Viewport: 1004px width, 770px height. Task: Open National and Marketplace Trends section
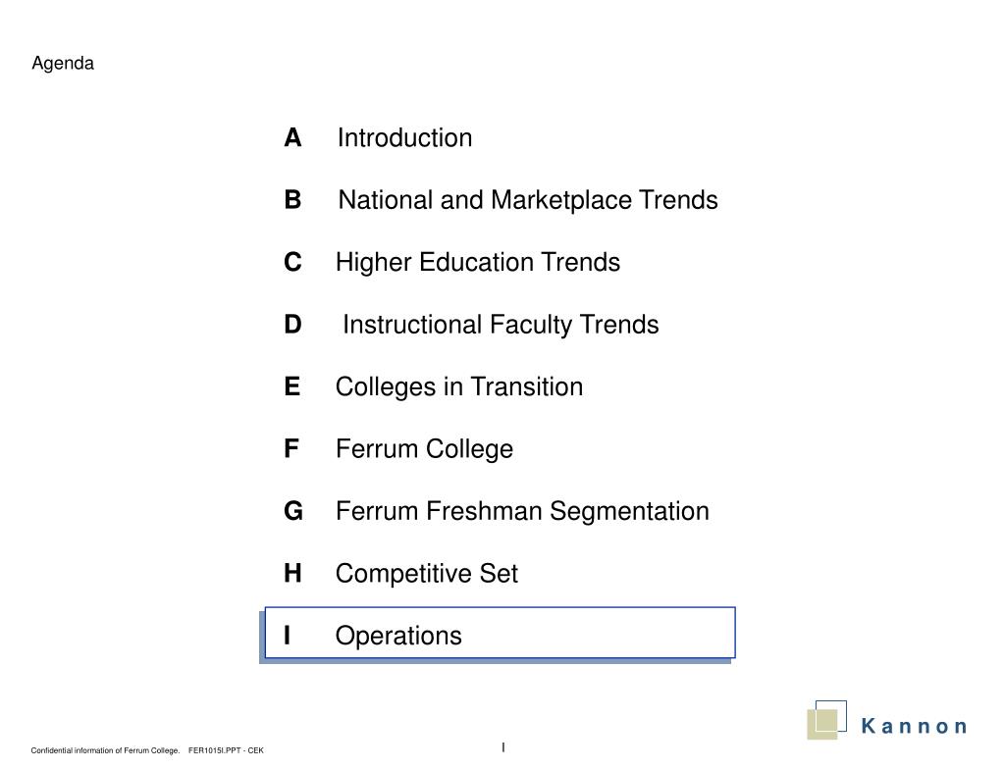click(528, 200)
